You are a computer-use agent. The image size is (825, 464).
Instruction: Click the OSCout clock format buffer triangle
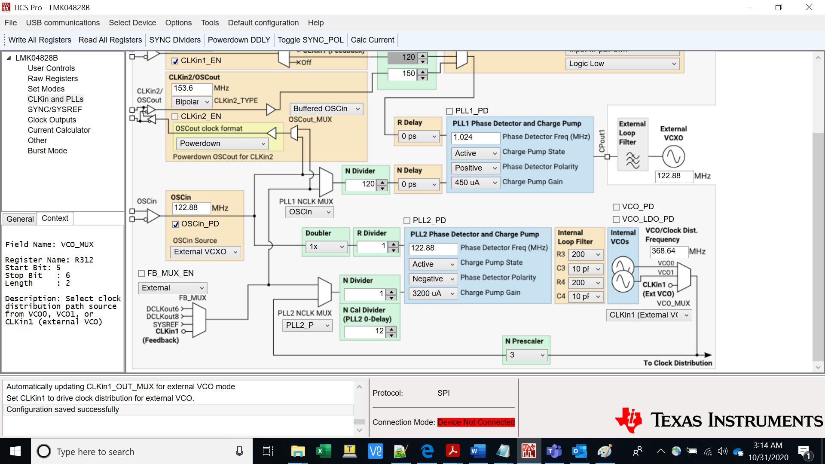272,133
